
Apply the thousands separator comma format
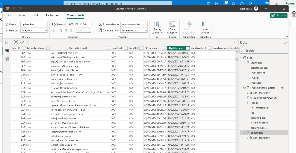coord(66,30)
